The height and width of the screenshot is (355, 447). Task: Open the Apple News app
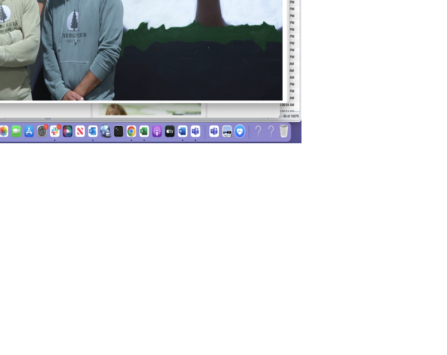(x=80, y=132)
